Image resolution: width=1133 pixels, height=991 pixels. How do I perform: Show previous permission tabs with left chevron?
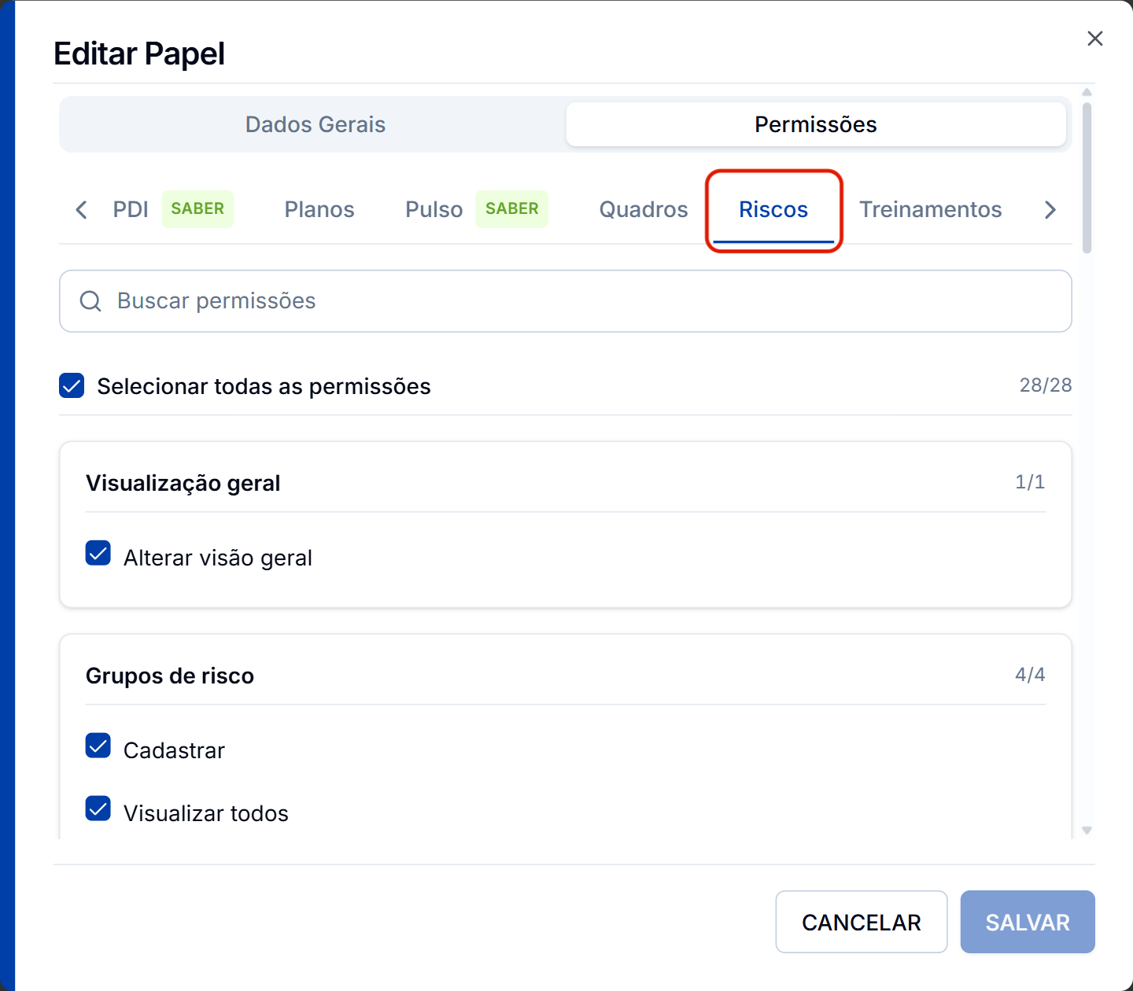coord(81,210)
